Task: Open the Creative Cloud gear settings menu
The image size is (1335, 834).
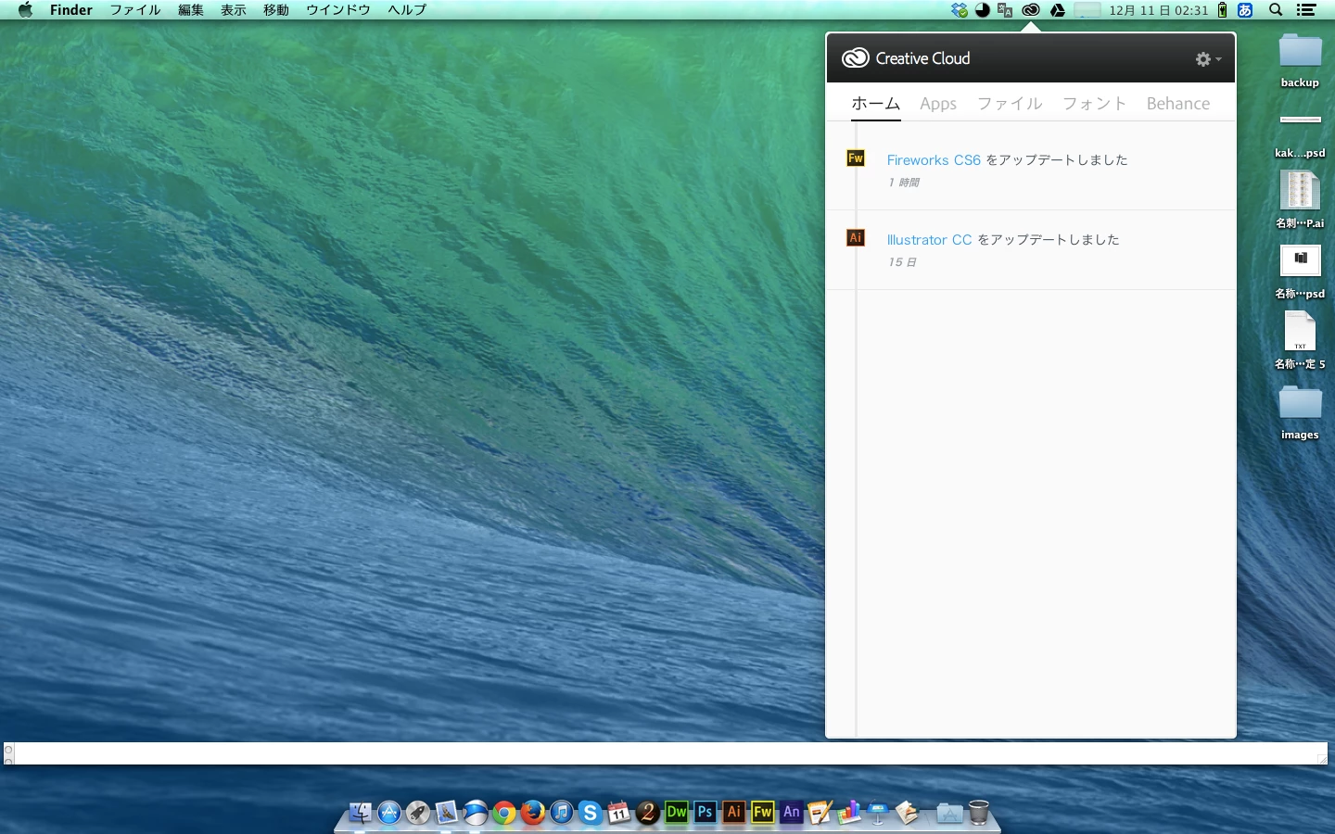Action: [x=1208, y=59]
